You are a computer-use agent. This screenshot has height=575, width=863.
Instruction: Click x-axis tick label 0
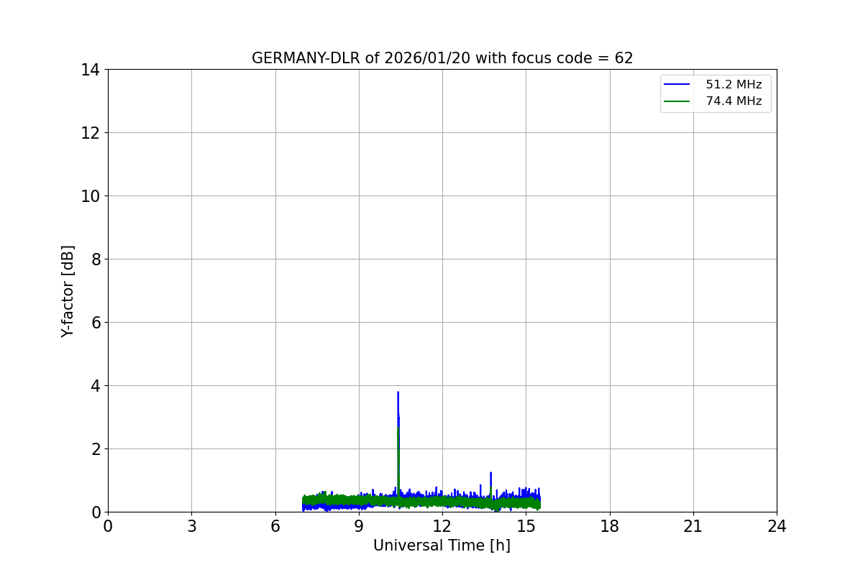(108, 526)
